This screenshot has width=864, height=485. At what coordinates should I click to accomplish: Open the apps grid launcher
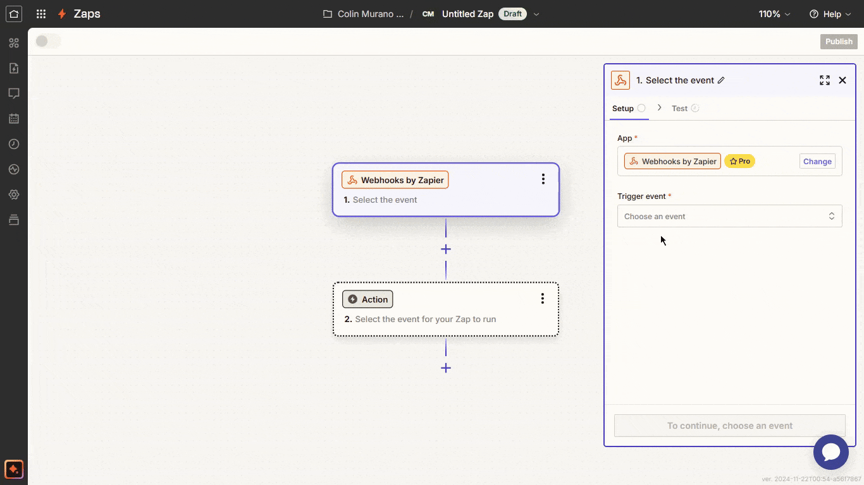coord(41,14)
